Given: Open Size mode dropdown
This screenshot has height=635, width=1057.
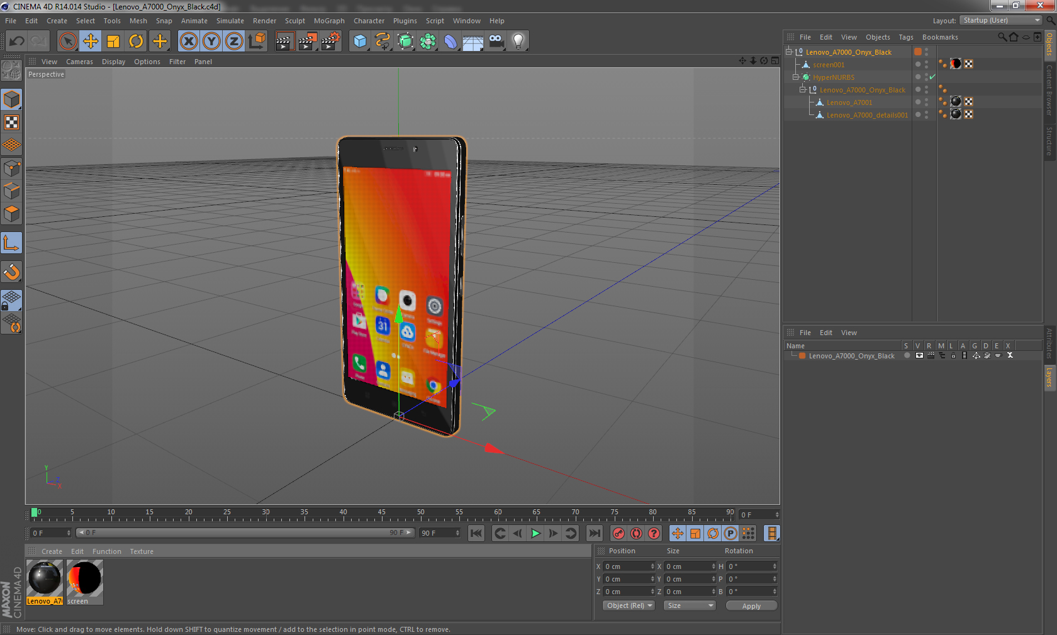Looking at the screenshot, I should pyautogui.click(x=690, y=605).
